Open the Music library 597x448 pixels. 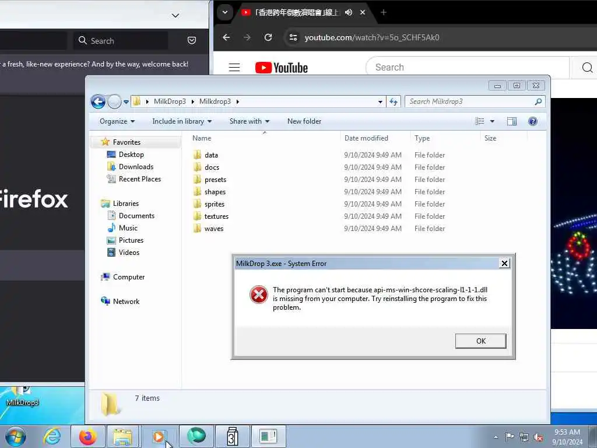pos(128,228)
